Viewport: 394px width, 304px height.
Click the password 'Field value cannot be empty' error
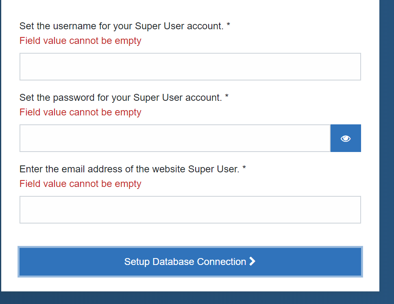pyautogui.click(x=81, y=112)
